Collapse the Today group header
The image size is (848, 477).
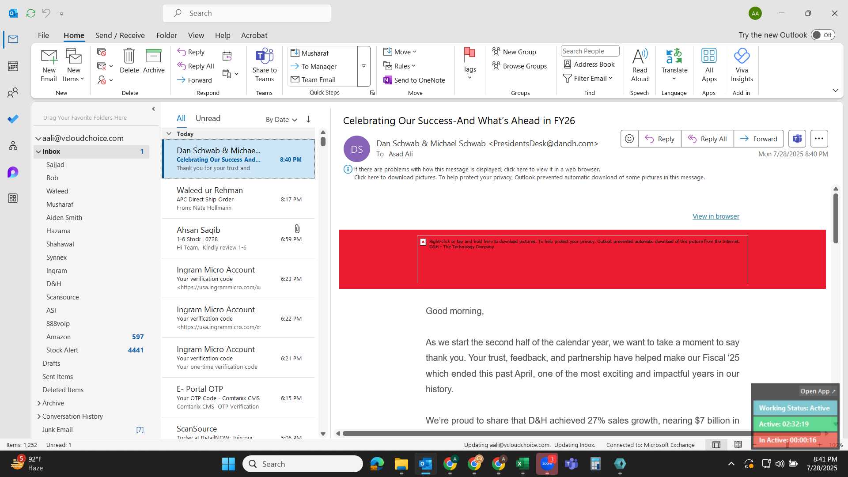(169, 133)
